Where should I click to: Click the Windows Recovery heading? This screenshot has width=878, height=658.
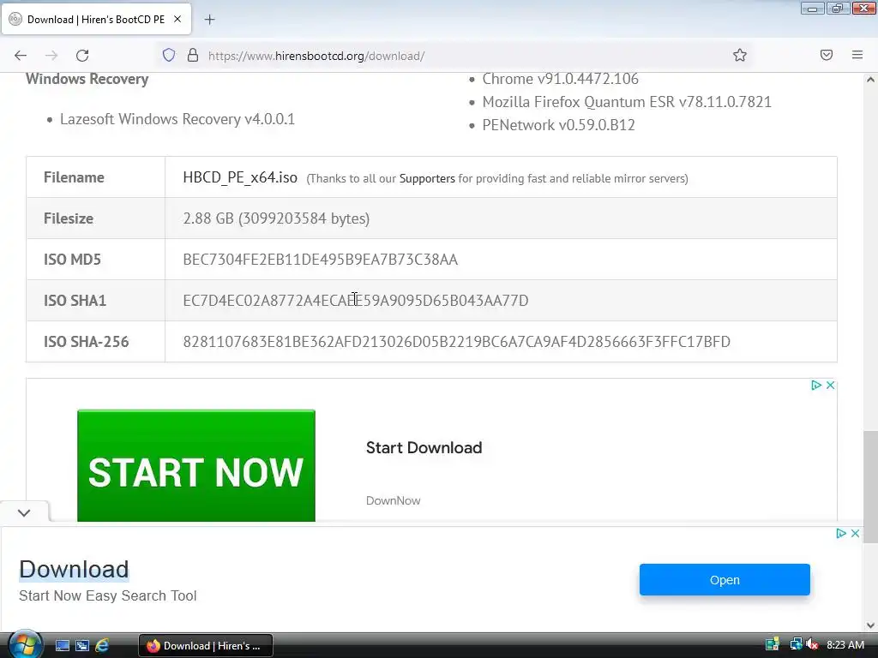87,79
